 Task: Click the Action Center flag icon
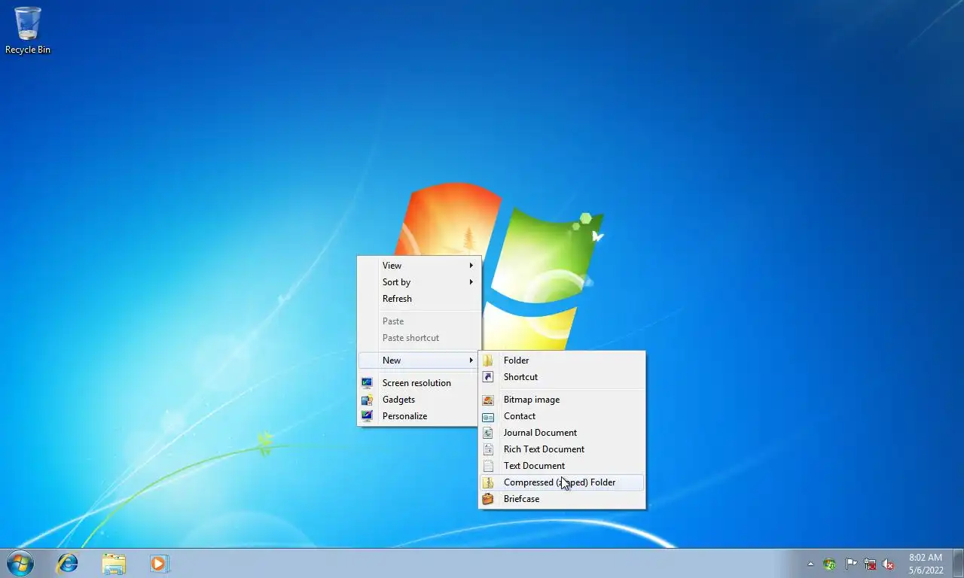(x=850, y=564)
